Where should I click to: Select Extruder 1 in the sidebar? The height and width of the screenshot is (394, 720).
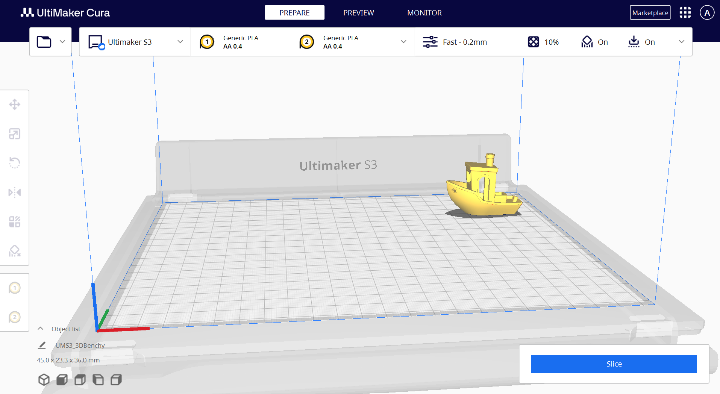pos(15,288)
